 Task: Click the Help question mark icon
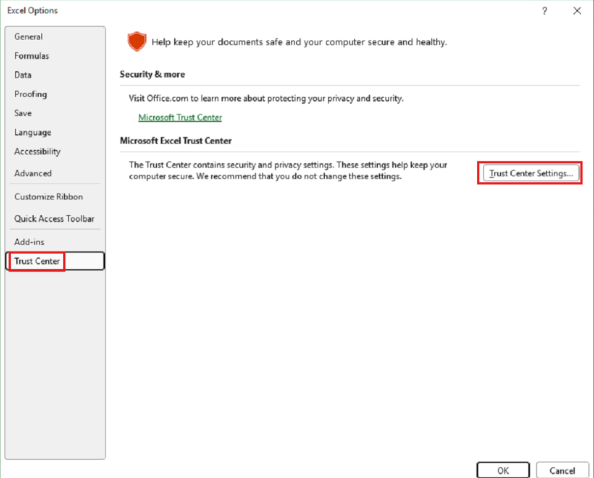[x=545, y=11]
